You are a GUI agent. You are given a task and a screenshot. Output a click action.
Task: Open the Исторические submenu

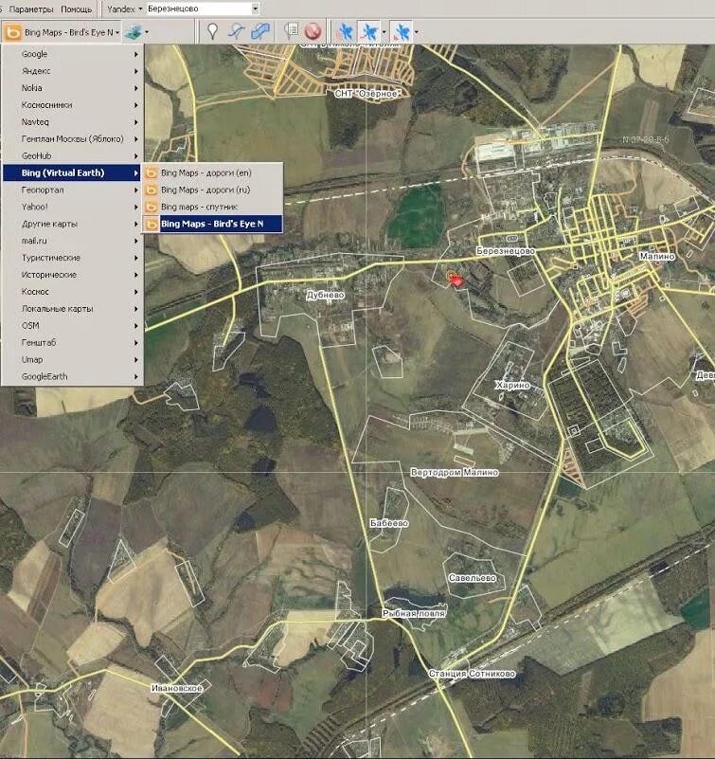pos(73,275)
